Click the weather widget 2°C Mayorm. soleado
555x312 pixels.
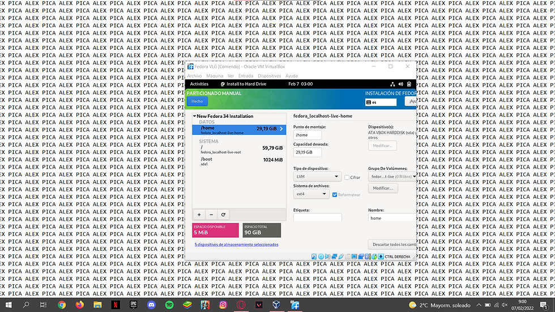coord(439,305)
